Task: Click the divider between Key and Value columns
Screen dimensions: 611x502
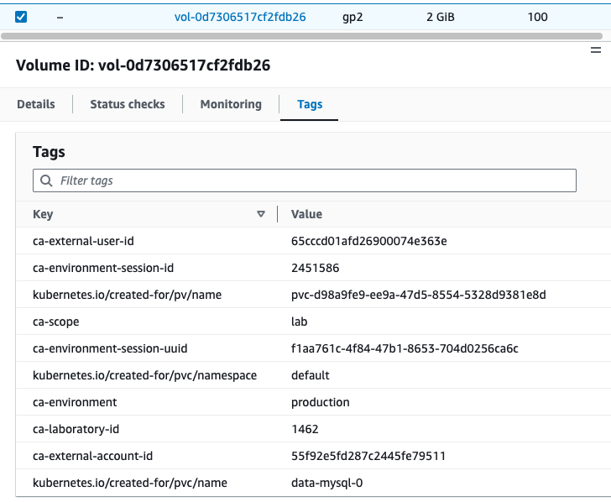Action: click(277, 214)
